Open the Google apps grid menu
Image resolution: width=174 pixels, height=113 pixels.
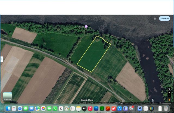tap(155, 18)
